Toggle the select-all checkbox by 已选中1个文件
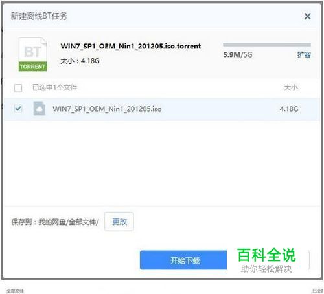 click(x=18, y=88)
